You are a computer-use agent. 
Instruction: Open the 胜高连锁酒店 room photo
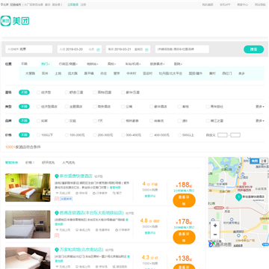[28, 224]
